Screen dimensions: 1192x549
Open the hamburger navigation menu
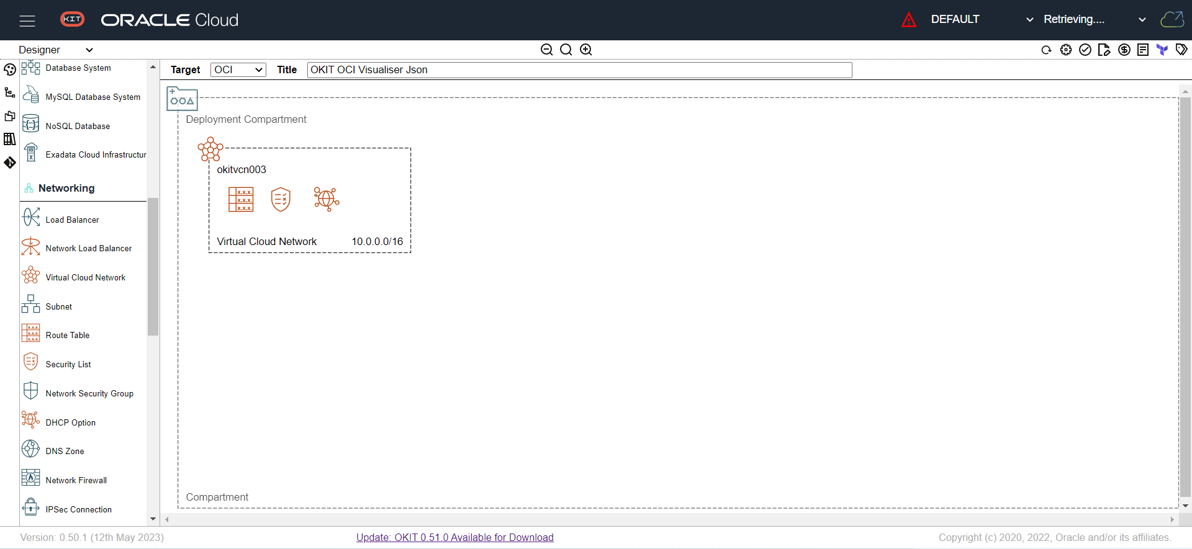(27, 20)
